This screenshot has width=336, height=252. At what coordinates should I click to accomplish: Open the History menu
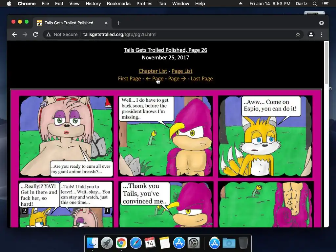(93, 4)
